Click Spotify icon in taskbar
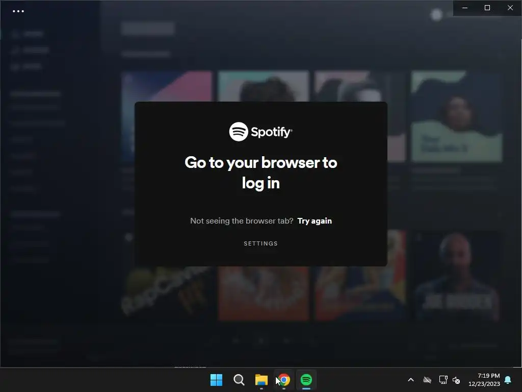Screen dimensions: 522x392 tap(306, 380)
